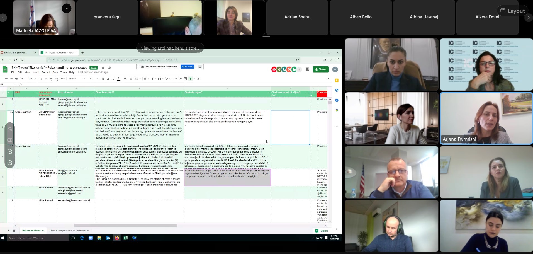Viewport: 533px width, 254px height.
Task: Click the undo arrow in the Sheets toolbar
Action: (x=6, y=79)
